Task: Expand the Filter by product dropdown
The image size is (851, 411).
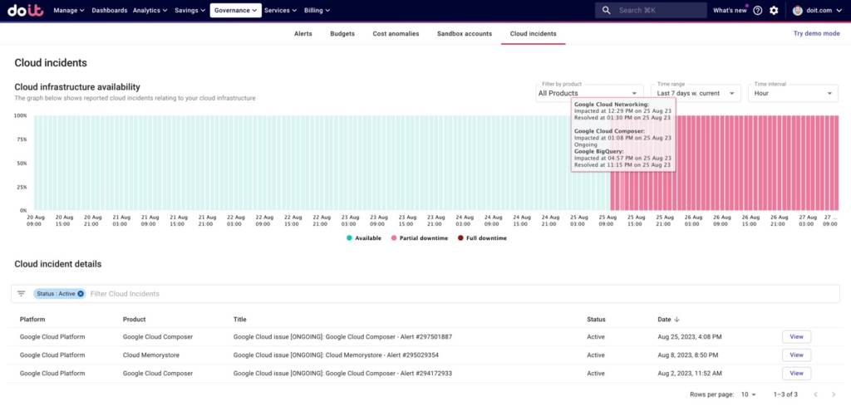Action: 589,93
